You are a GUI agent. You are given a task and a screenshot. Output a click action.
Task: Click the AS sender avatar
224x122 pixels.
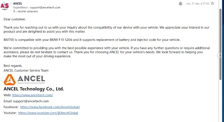(5, 6)
